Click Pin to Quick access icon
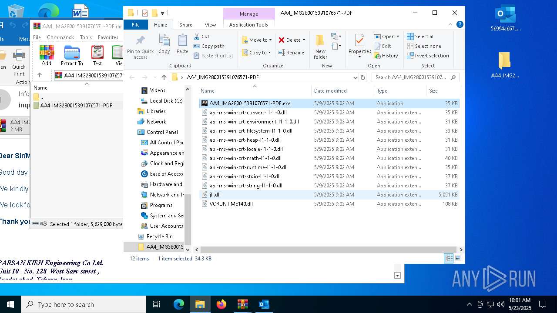This screenshot has width=557, height=313. point(140,47)
